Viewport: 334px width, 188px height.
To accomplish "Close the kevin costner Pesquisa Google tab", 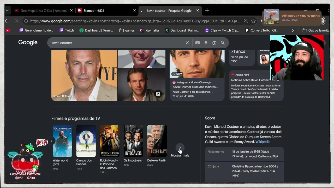I will pyautogui.click(x=198, y=10).
